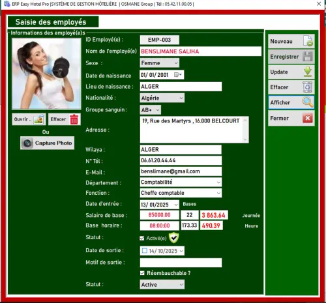Screen dimensions: 326x303
Task: Click the Salaire de base 85000.00 field
Action: [160, 215]
